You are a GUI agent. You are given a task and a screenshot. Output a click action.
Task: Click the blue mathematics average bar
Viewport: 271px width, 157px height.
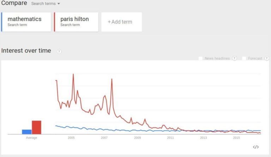(27, 132)
